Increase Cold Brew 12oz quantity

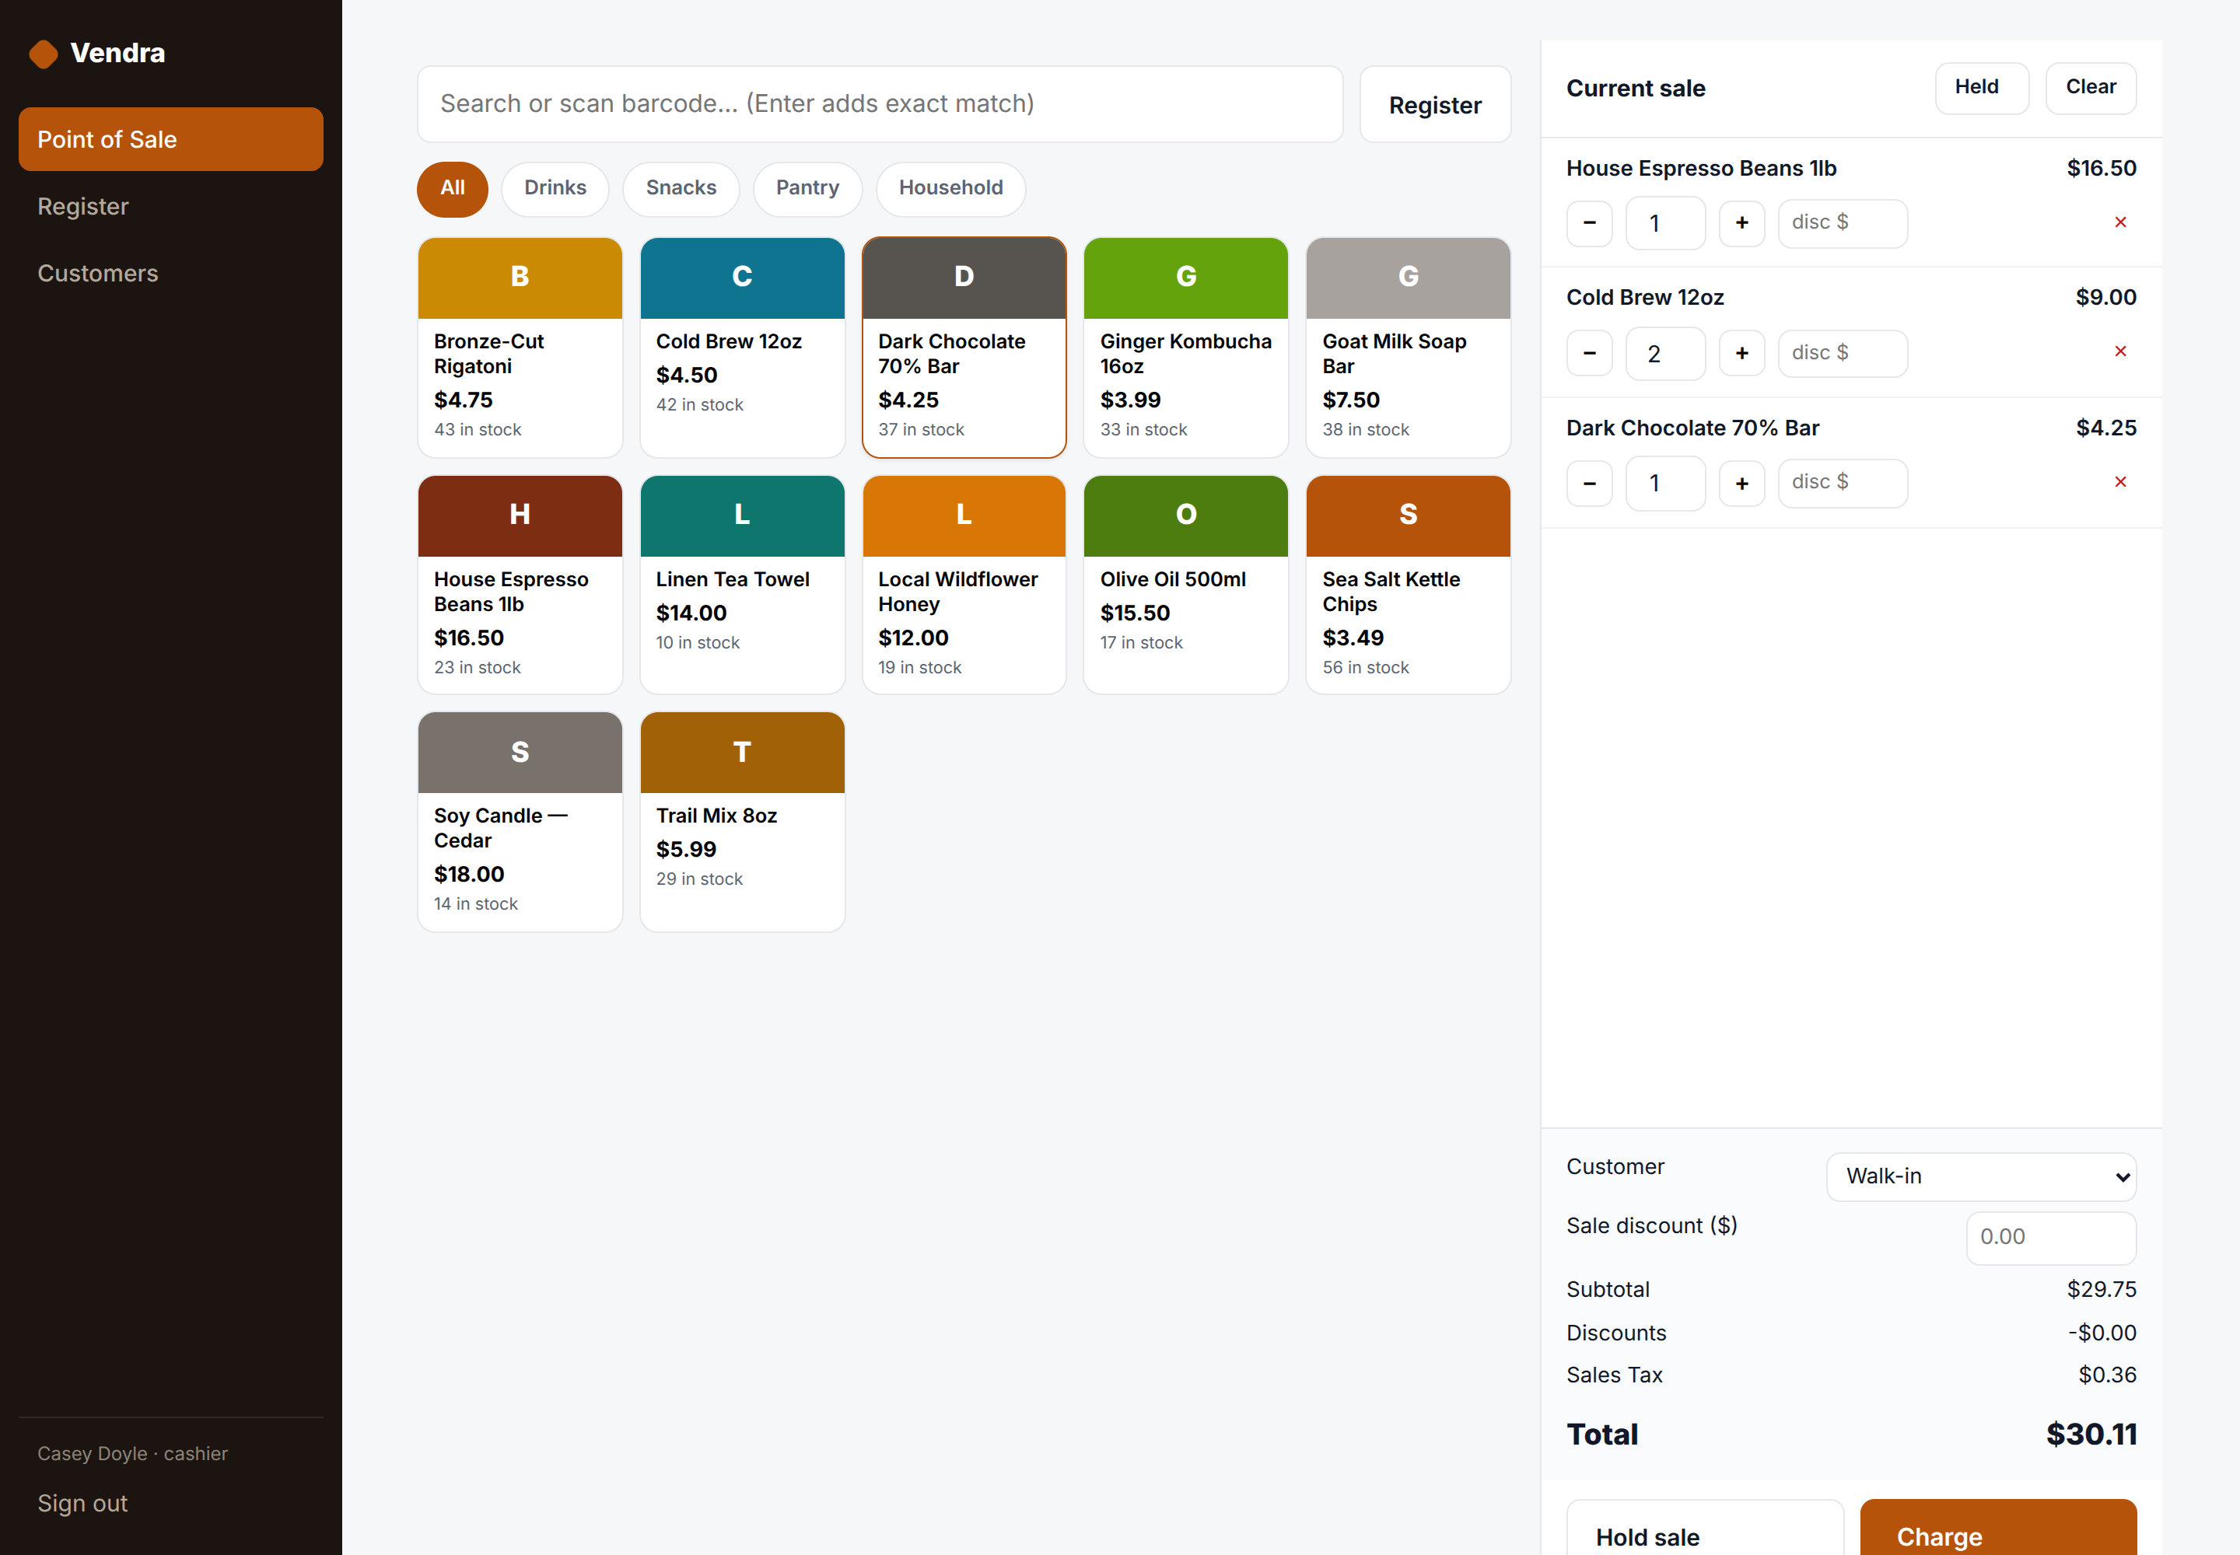(x=1742, y=353)
